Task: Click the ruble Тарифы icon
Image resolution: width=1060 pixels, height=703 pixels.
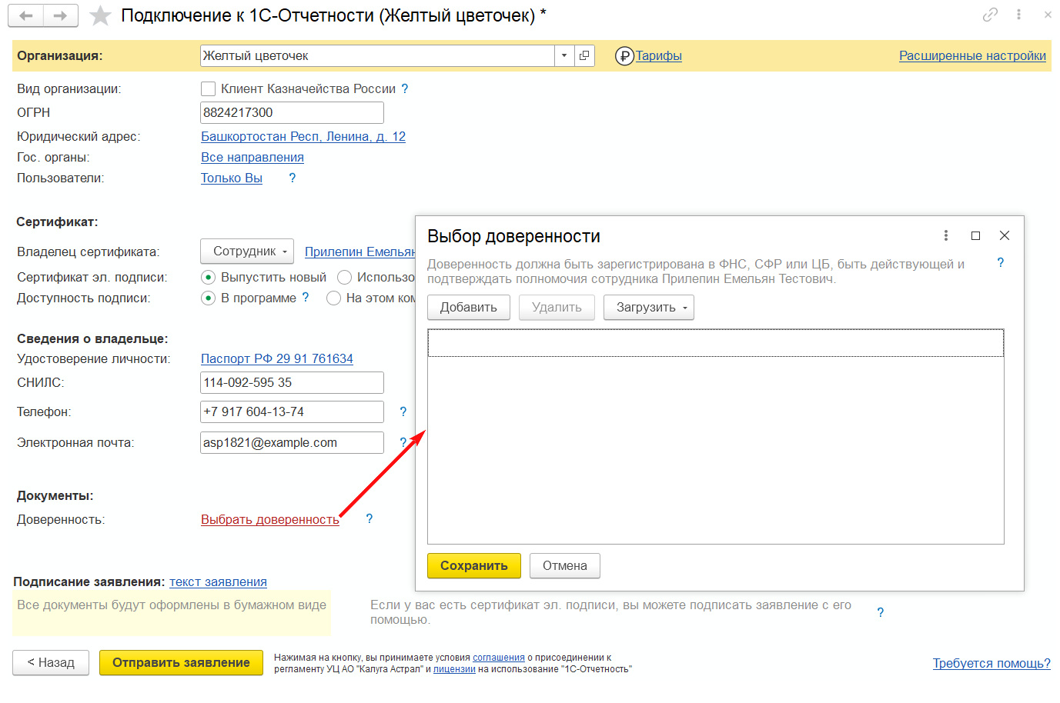Action: [x=624, y=56]
